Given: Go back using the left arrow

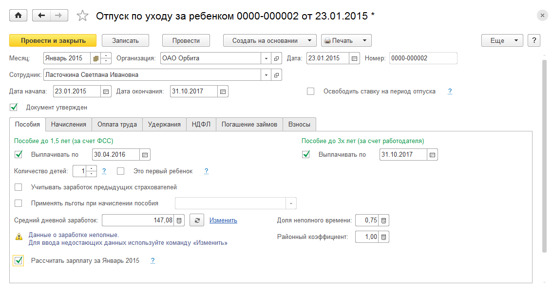Looking at the screenshot, I should click(41, 16).
